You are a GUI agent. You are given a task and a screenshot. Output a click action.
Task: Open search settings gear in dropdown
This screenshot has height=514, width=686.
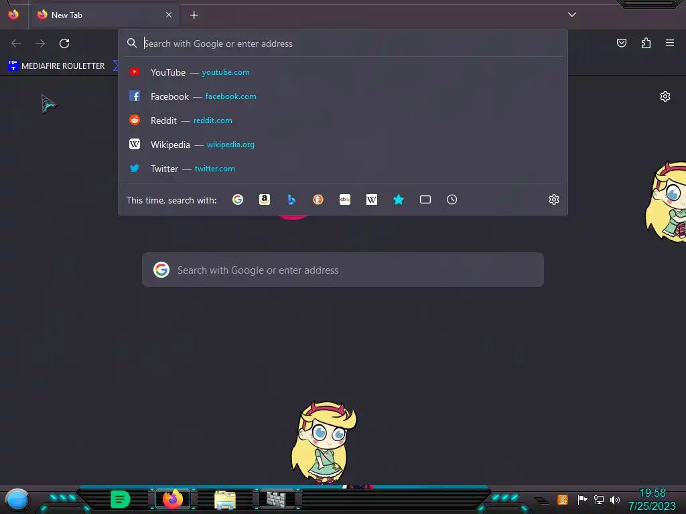coord(554,199)
